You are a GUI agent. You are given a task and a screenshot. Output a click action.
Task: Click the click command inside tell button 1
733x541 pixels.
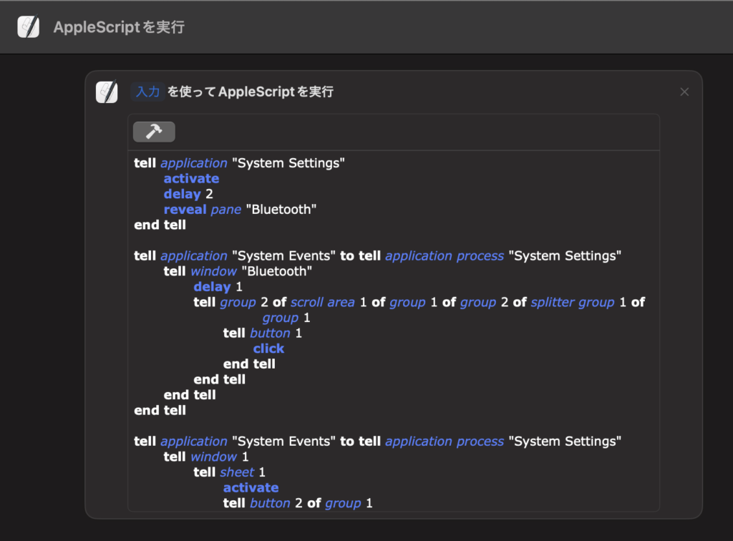(x=268, y=349)
